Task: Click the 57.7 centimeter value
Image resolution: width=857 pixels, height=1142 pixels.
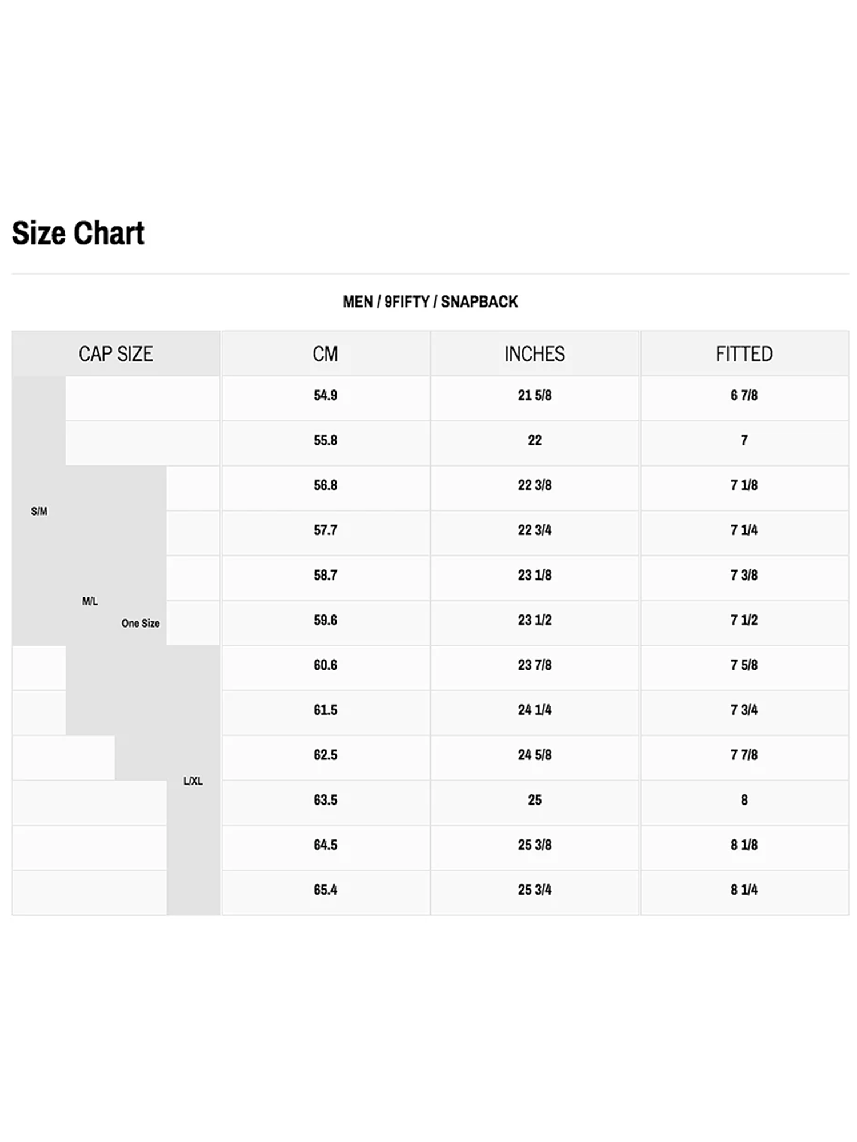Action: [x=325, y=530]
